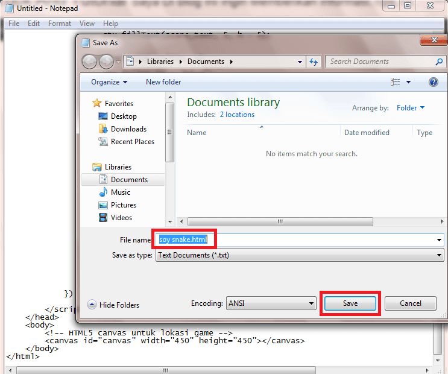Screen dimensions: 448x374
Task: Click the 2 locations link
Action: [x=237, y=115]
